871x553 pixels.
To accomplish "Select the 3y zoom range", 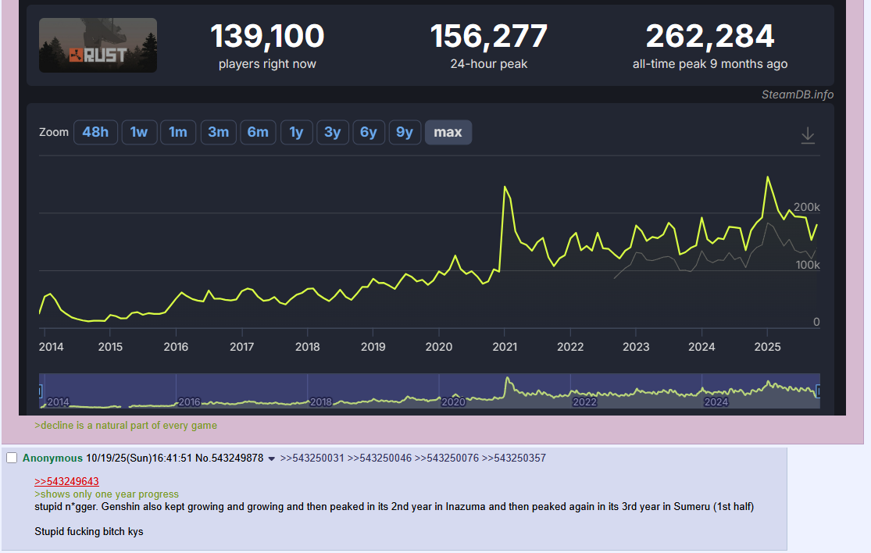I will click(x=332, y=132).
